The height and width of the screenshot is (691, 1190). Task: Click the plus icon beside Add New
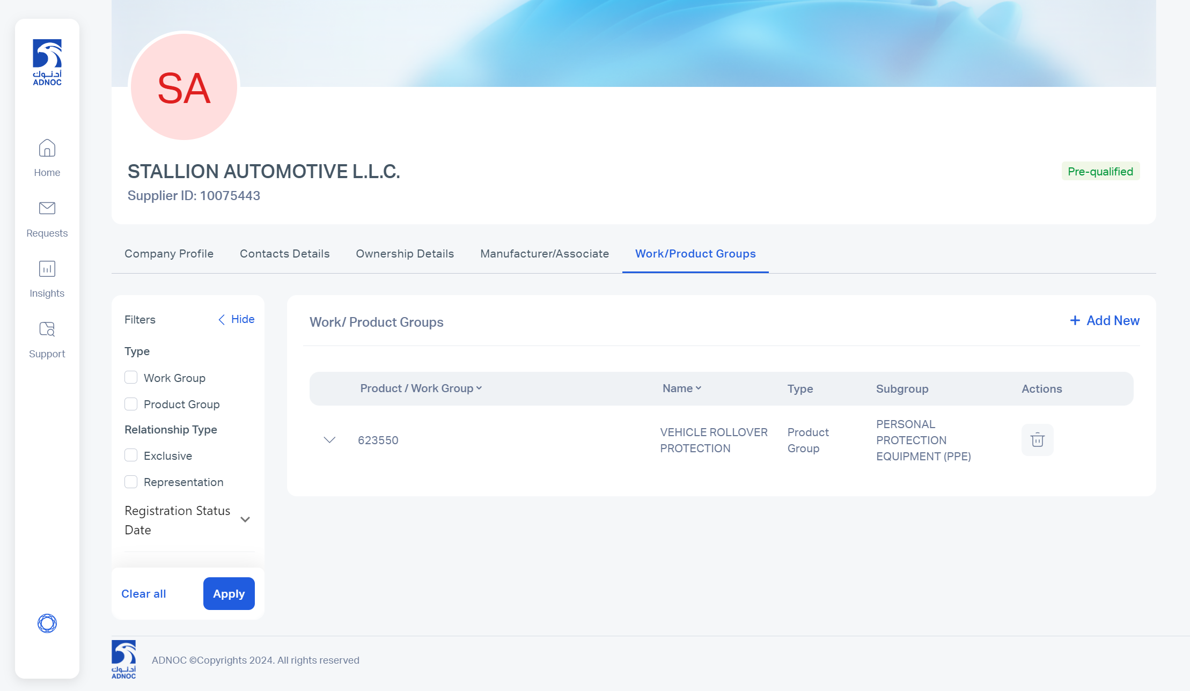tap(1075, 320)
